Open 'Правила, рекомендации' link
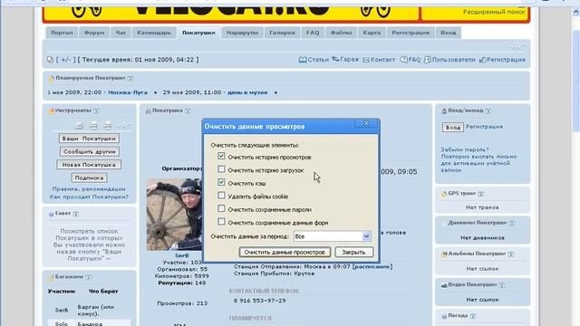The height and width of the screenshot is (326, 580). 89,189
